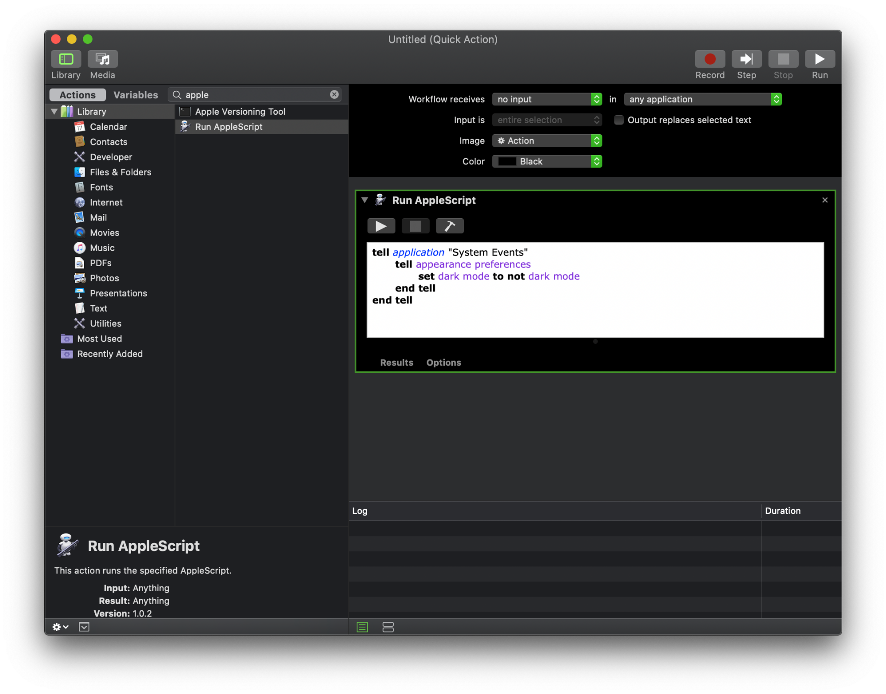The height and width of the screenshot is (694, 886).
Task: Run the workflow from the toolbar
Action: coord(820,59)
